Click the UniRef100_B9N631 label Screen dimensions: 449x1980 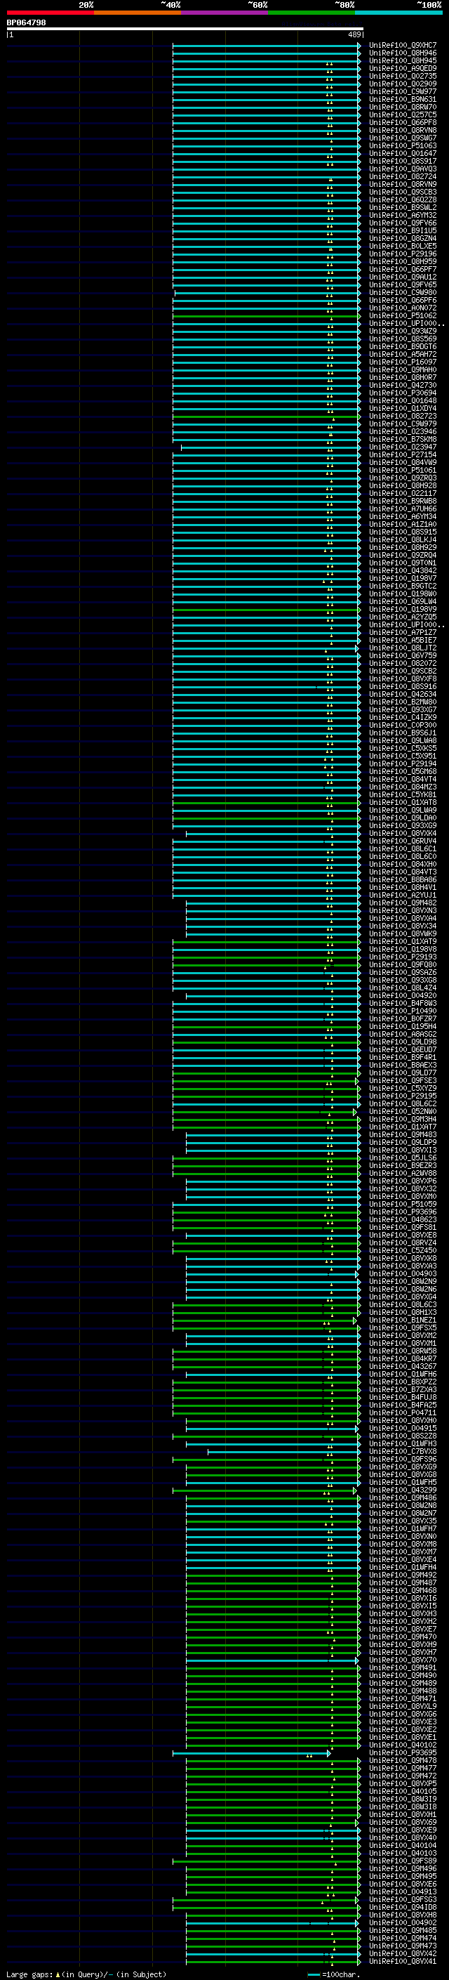tap(403, 99)
